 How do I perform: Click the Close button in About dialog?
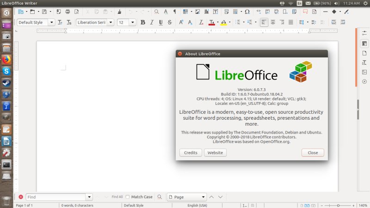[x=313, y=153]
